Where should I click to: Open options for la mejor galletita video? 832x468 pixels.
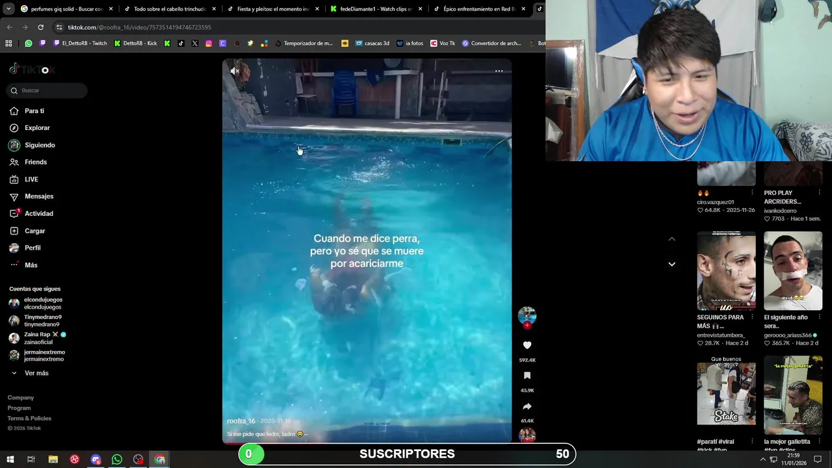pos(818,442)
